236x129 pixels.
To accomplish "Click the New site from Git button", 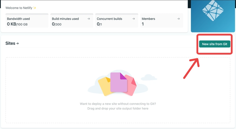I will tap(215, 44).
